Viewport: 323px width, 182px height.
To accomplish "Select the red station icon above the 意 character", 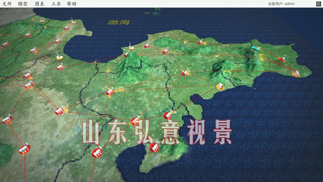I will coord(168,115).
